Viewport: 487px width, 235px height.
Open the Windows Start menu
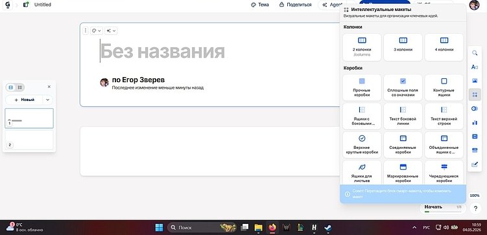pos(159,228)
